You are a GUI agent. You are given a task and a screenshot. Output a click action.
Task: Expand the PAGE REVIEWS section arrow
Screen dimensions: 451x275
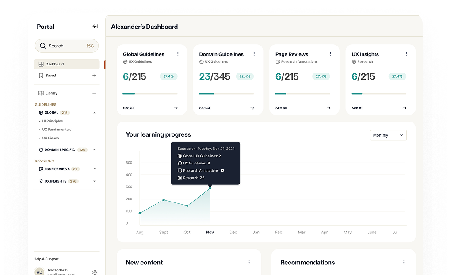94,169
